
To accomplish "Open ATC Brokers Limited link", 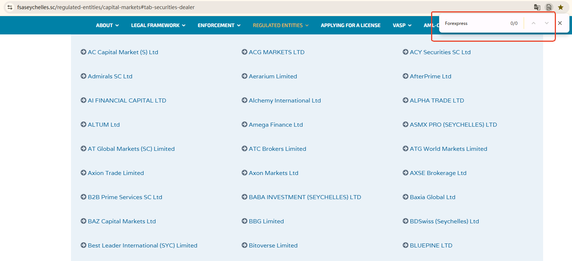I will click(x=277, y=149).
